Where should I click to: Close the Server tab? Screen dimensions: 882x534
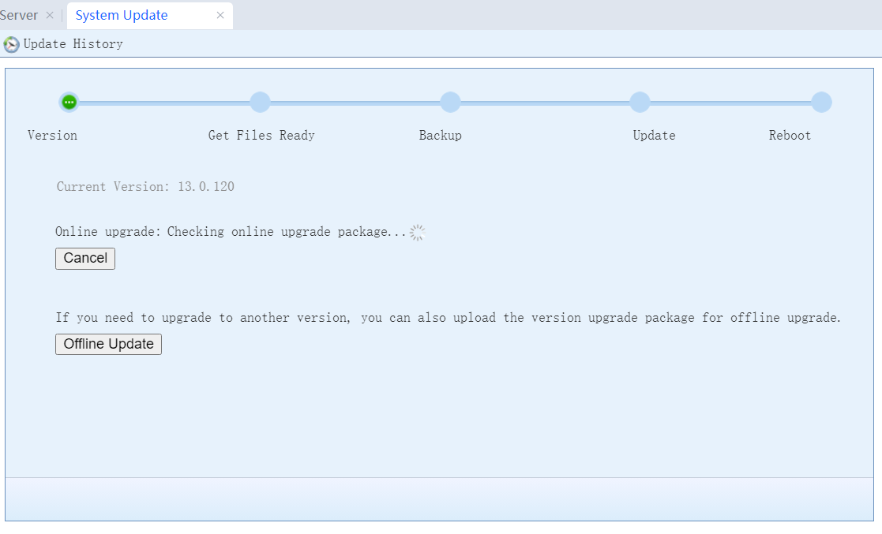[50, 15]
